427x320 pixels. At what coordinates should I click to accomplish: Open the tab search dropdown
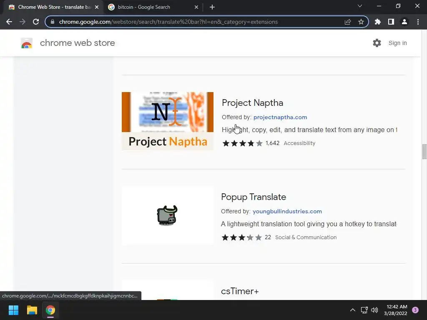360,6
